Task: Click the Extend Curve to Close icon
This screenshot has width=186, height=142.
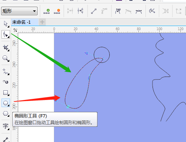Action: click(179, 11)
